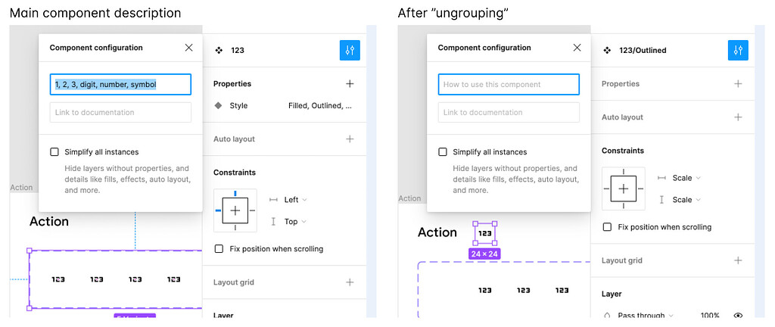Close the left Component configuration dialog
This screenshot has height=327, width=775.
(188, 48)
